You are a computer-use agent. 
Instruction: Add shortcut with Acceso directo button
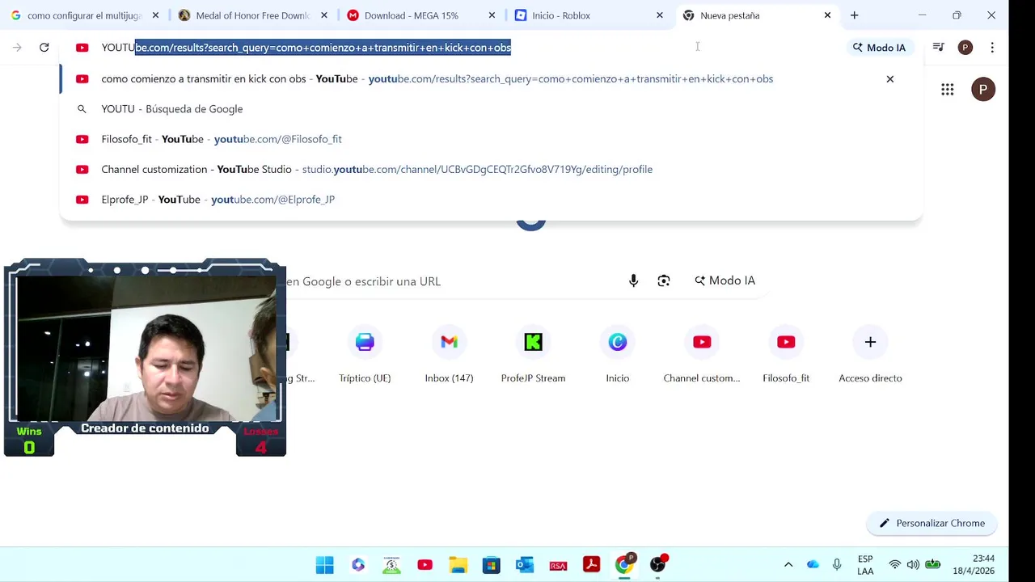870,356
